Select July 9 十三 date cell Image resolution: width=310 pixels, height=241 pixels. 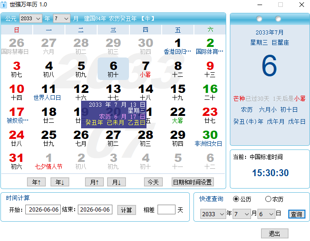[x=210, y=69]
